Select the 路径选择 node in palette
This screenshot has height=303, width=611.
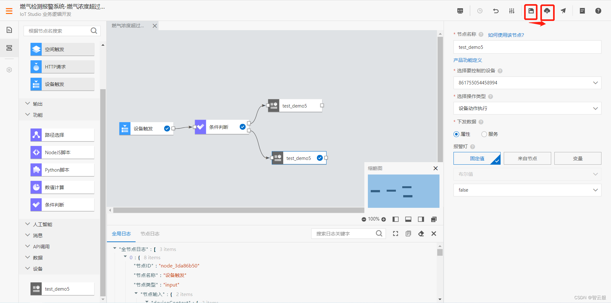(x=62, y=135)
